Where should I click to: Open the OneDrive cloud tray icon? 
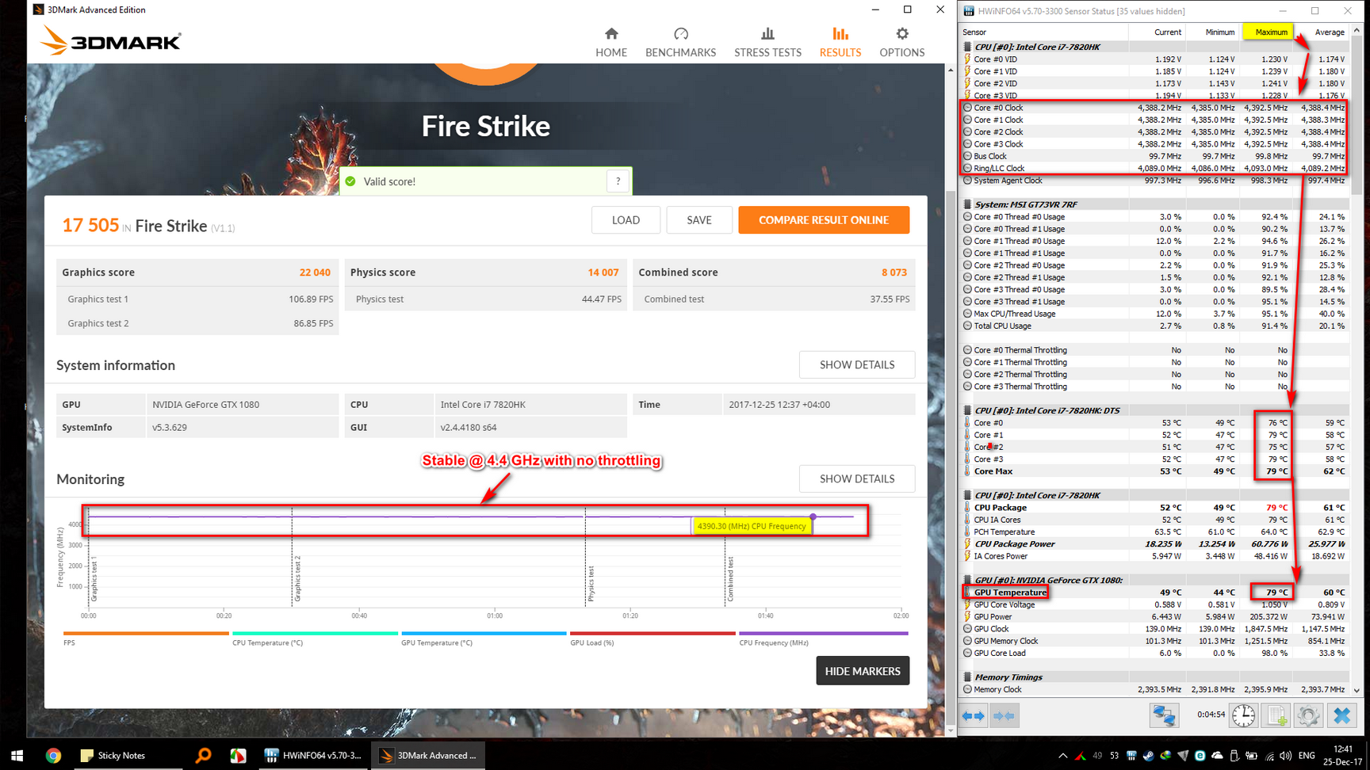(x=1217, y=756)
